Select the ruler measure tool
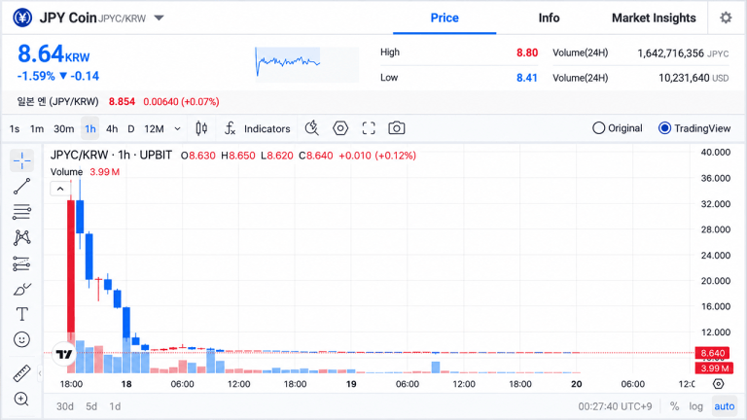The image size is (747, 420). (22, 373)
